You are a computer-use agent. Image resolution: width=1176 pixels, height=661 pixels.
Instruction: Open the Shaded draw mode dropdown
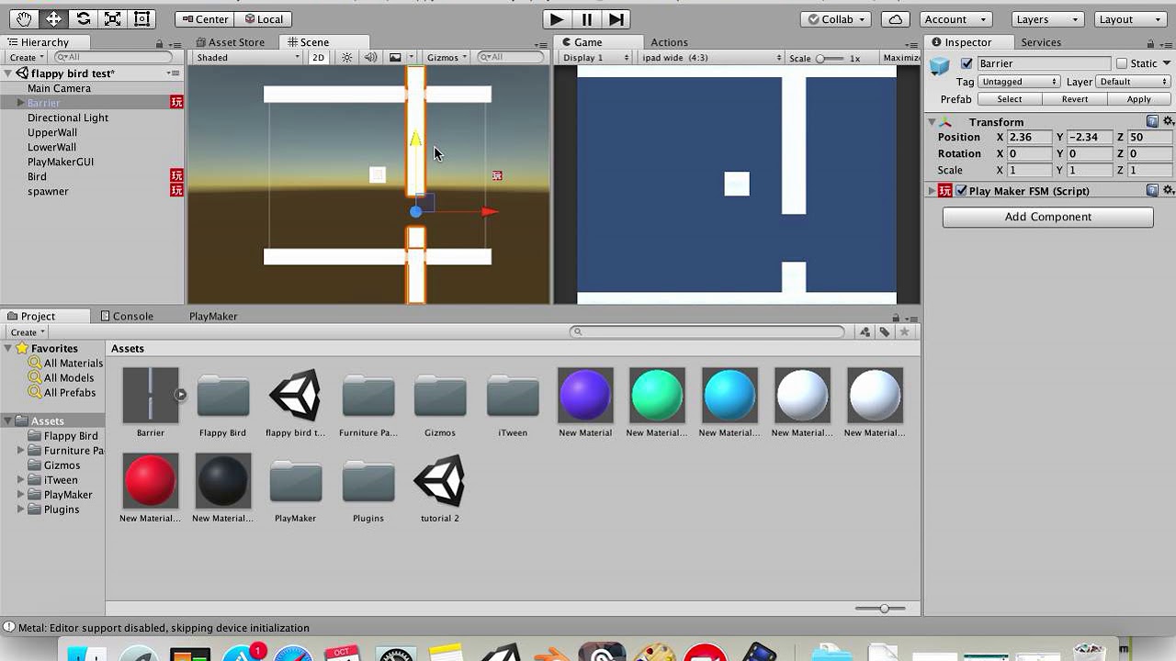[248, 57]
